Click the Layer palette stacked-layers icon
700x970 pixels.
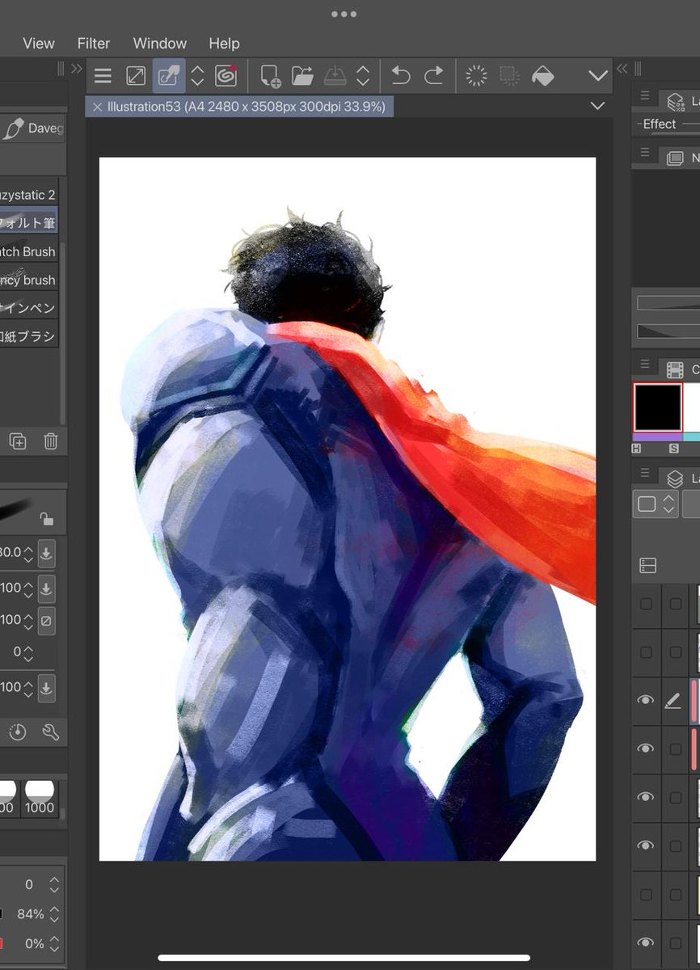[x=676, y=479]
